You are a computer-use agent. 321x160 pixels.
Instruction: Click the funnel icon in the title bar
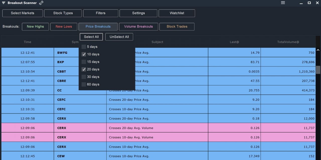[x=4, y=3]
